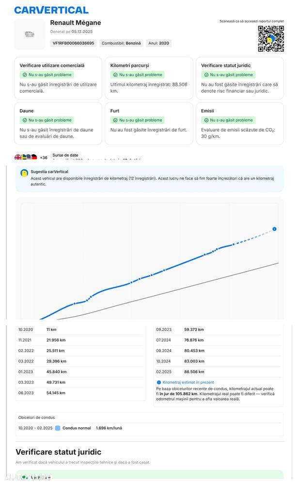Click check icon in Daune status badge

25,120
